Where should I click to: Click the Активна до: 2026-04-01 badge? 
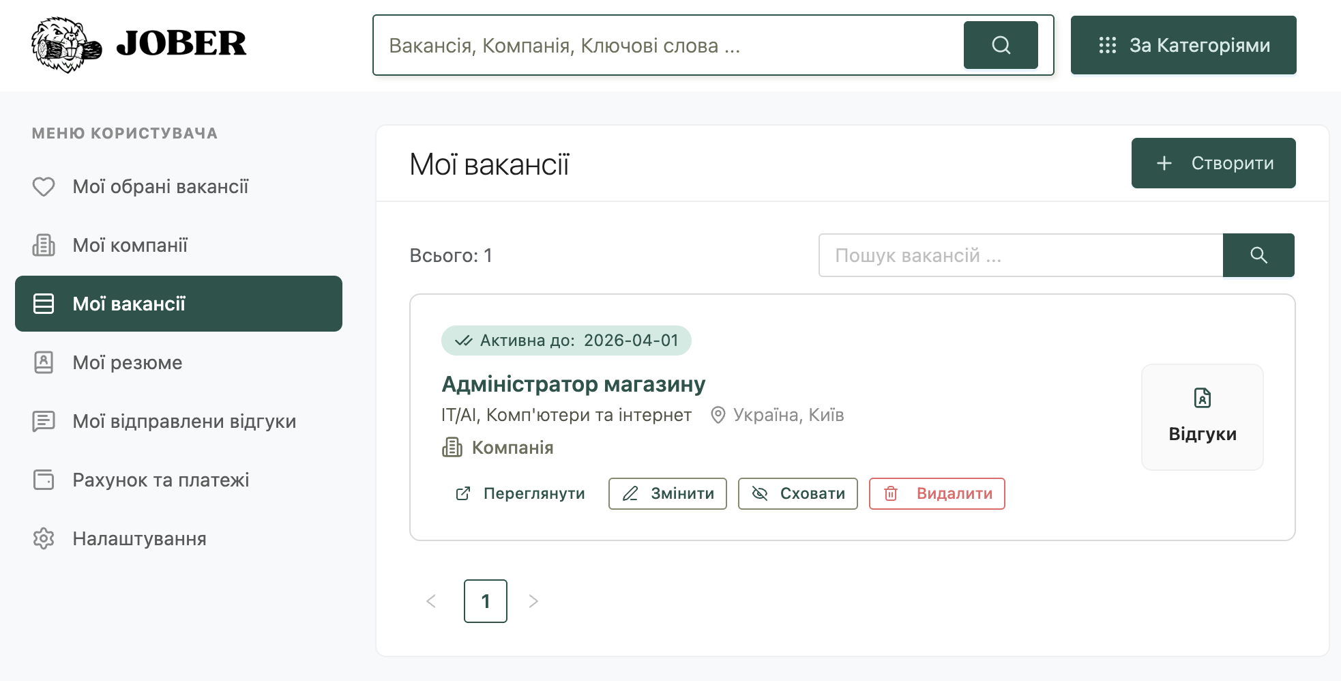pos(566,340)
